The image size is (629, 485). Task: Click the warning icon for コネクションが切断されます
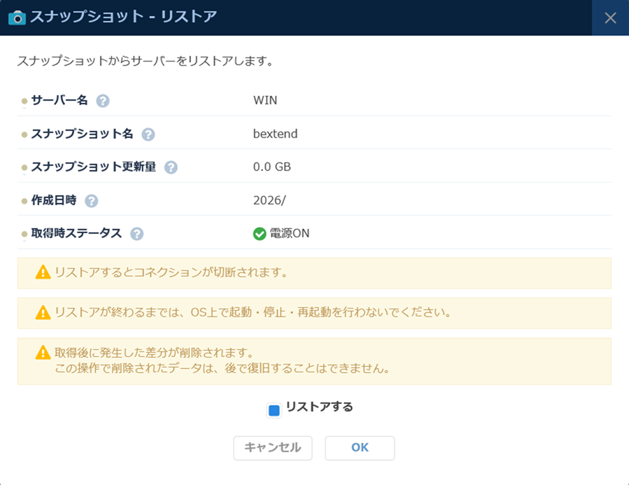(x=43, y=272)
